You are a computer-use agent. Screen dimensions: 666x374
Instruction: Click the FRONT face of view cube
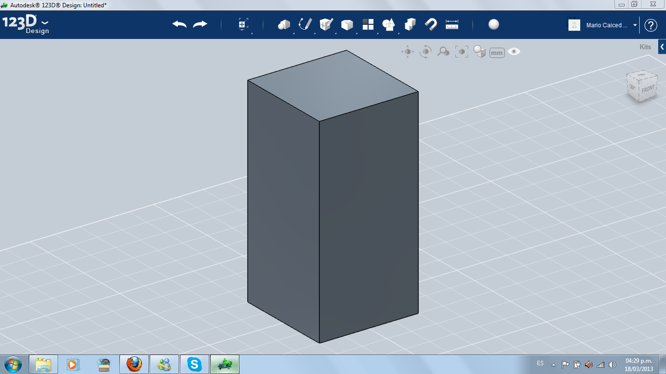(648, 90)
